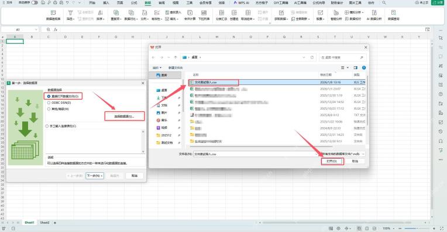Click the 查找录入 lookup entry button
This screenshot has height=232, width=447.
pyautogui.click(x=173, y=12)
